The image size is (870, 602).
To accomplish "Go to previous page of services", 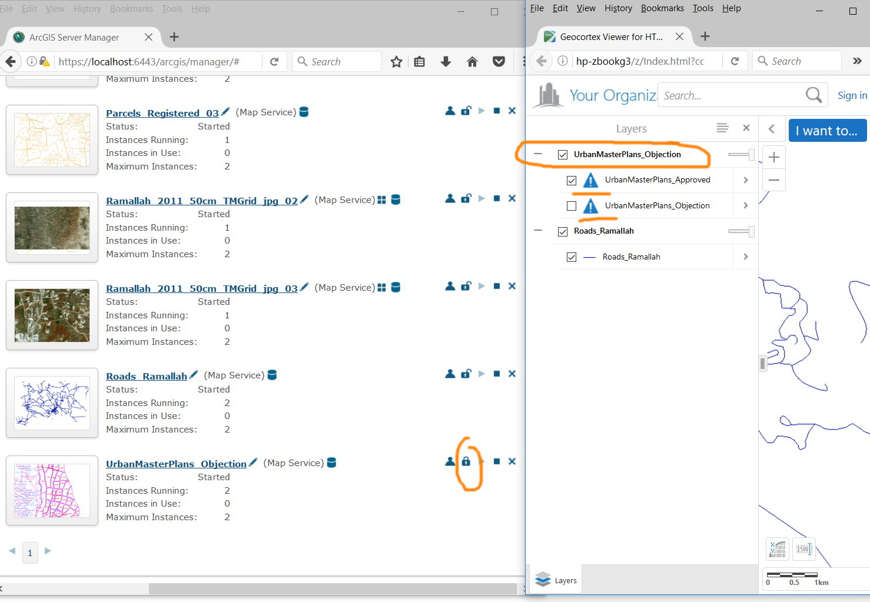I will pos(12,551).
